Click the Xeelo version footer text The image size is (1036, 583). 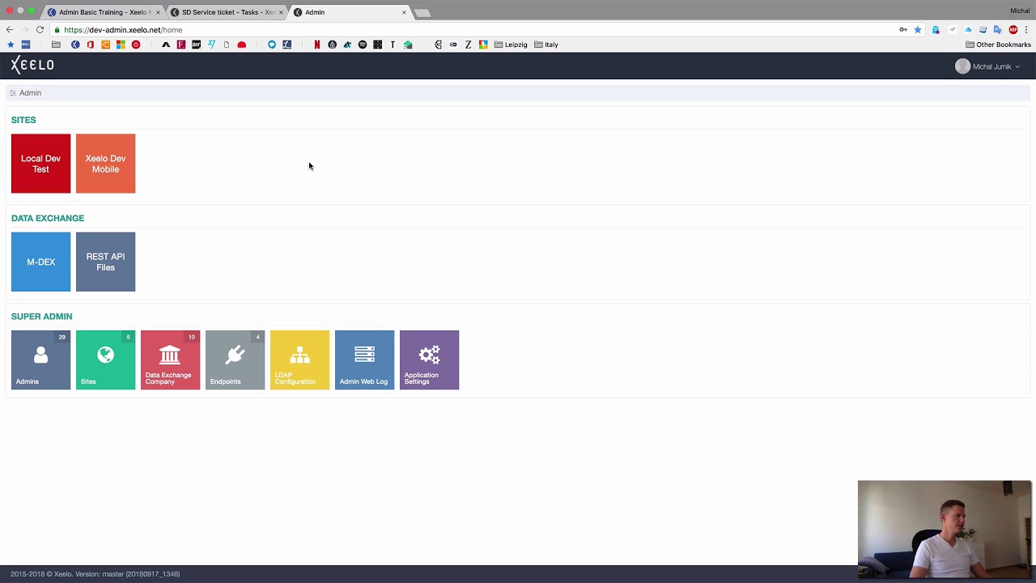coord(95,574)
